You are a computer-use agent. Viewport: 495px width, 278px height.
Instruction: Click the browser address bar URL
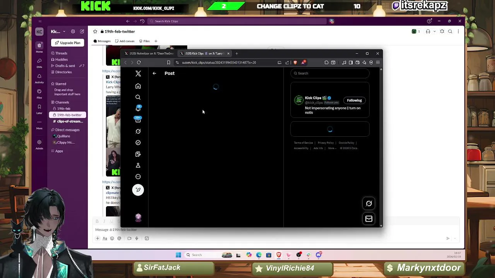(x=219, y=63)
